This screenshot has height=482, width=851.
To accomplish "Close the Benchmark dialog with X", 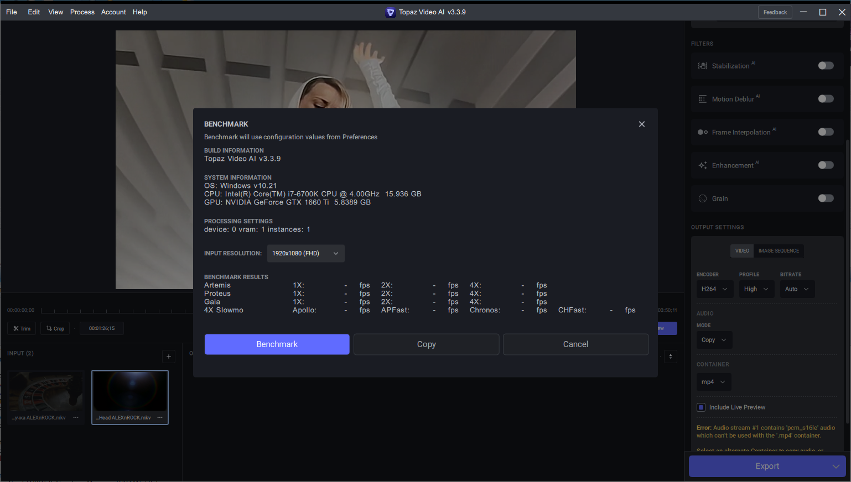I will 642,124.
